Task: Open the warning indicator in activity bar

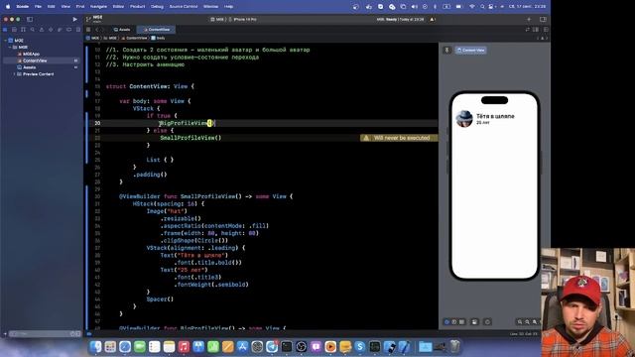Action: coord(433,20)
